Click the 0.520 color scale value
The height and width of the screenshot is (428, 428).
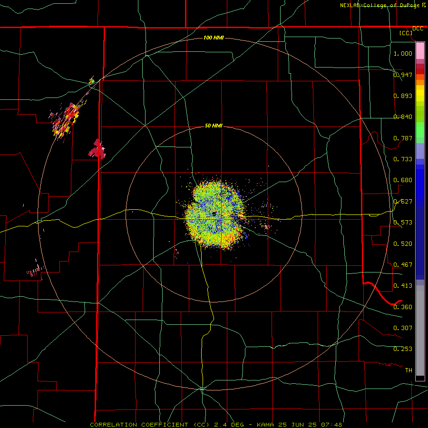[403, 244]
